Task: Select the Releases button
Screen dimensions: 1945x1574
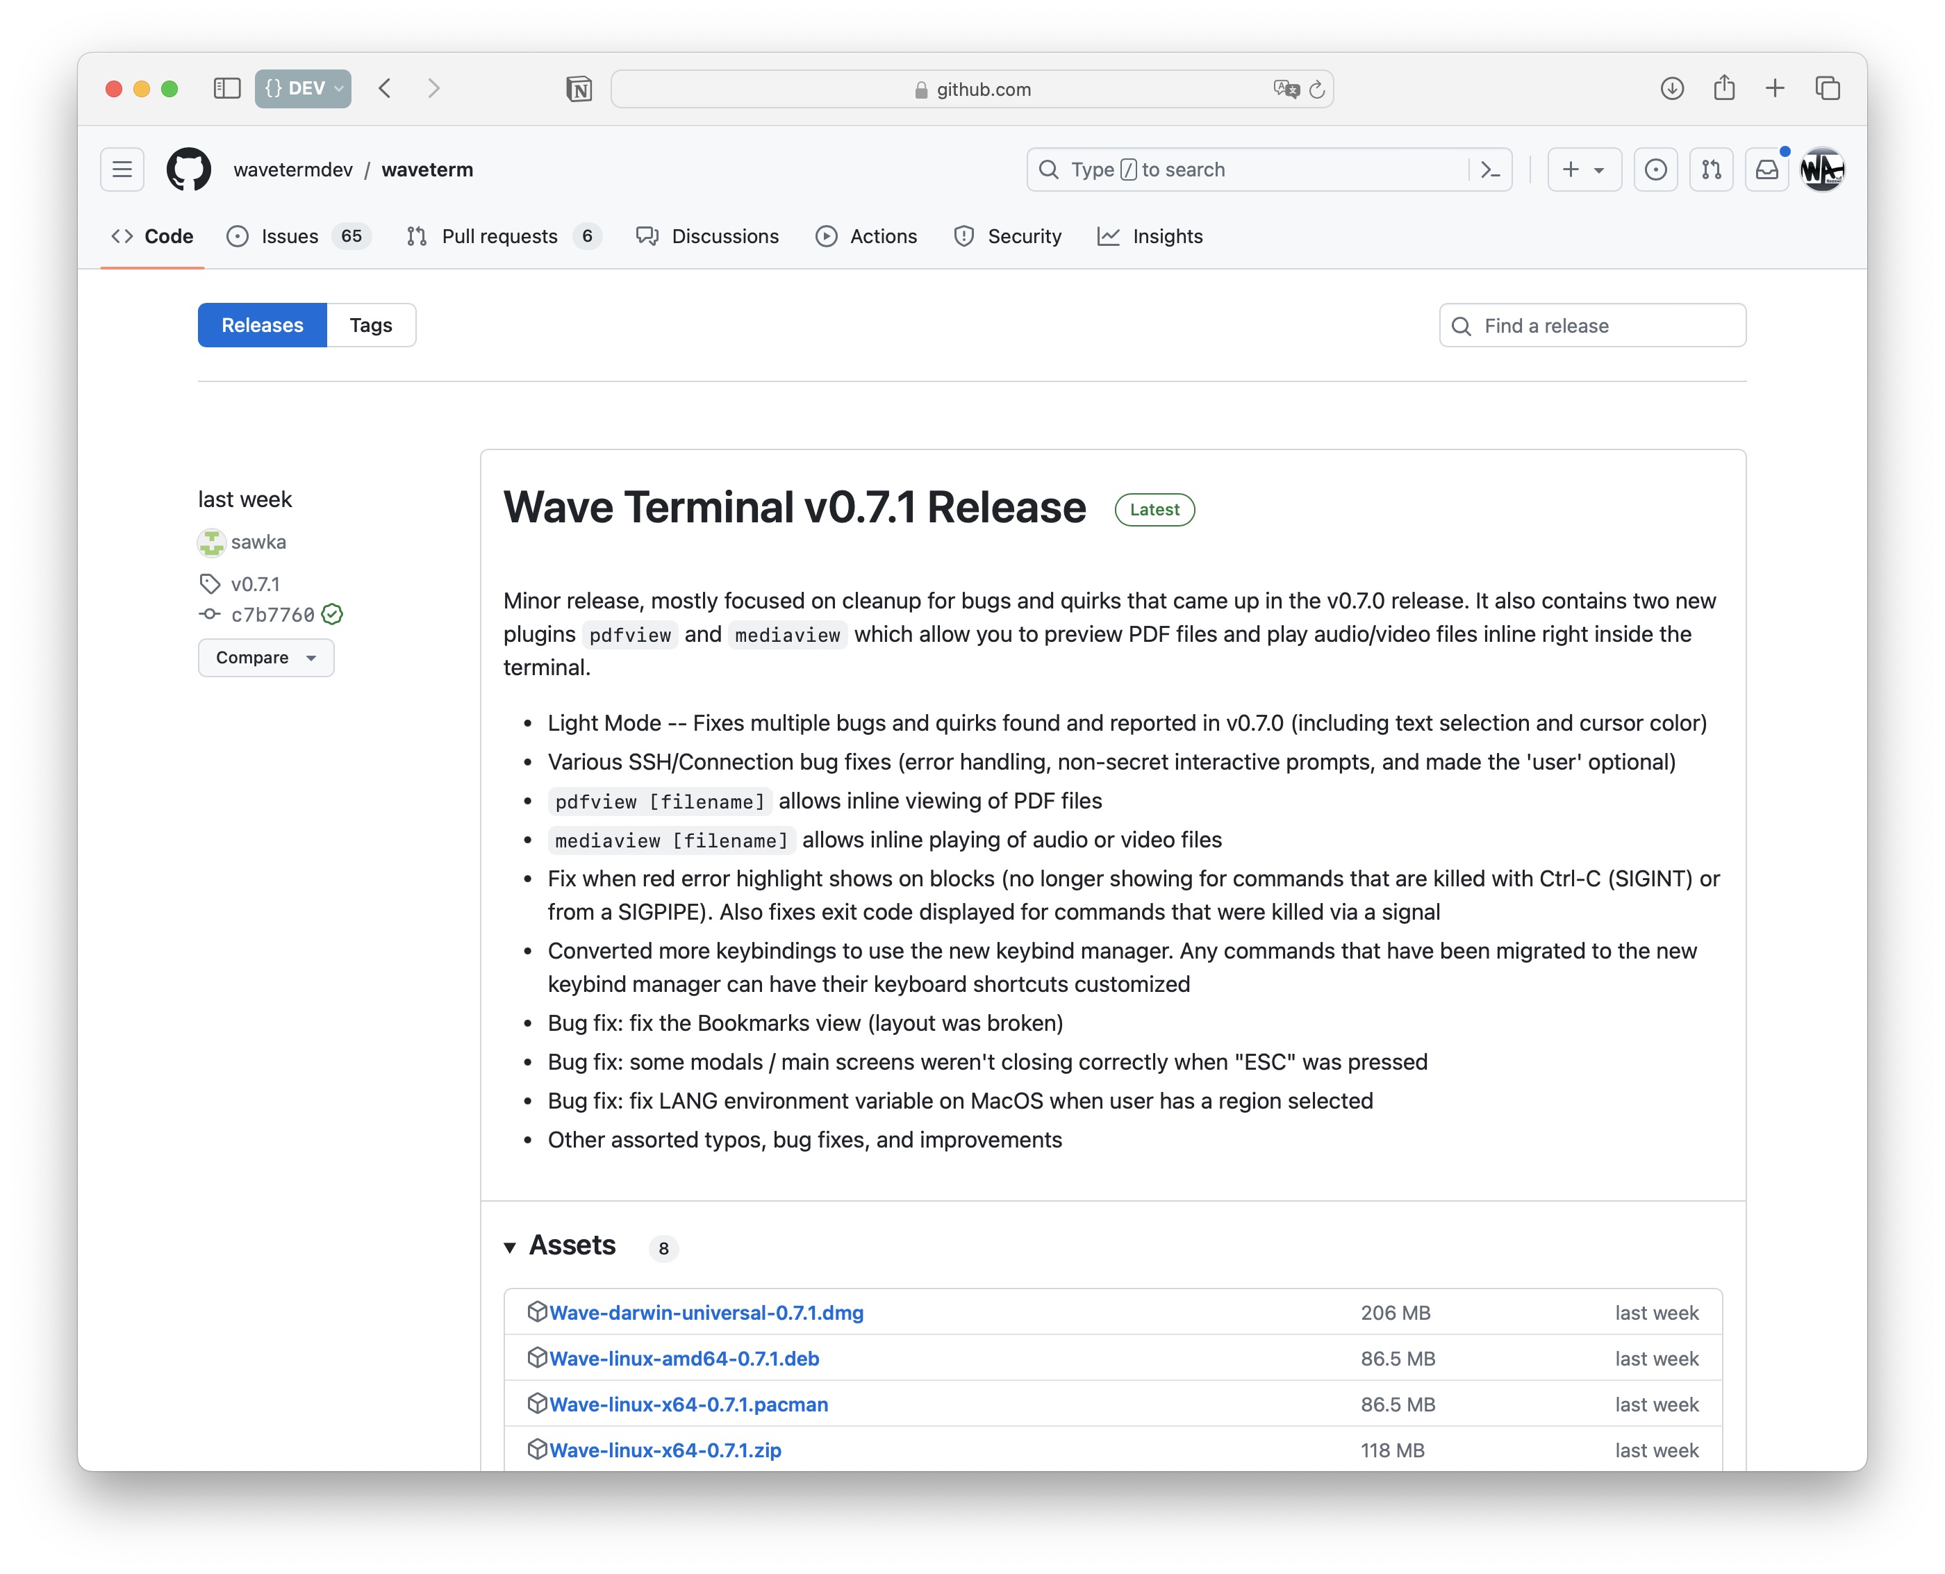Action: click(262, 326)
